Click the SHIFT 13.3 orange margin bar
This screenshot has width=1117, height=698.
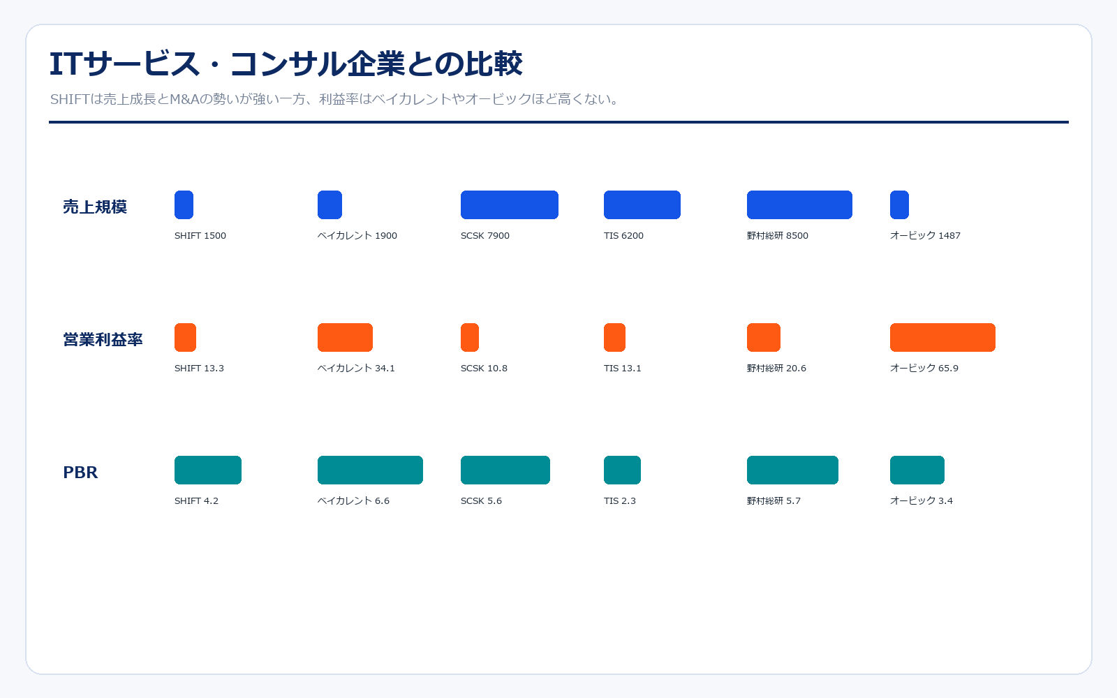click(185, 337)
